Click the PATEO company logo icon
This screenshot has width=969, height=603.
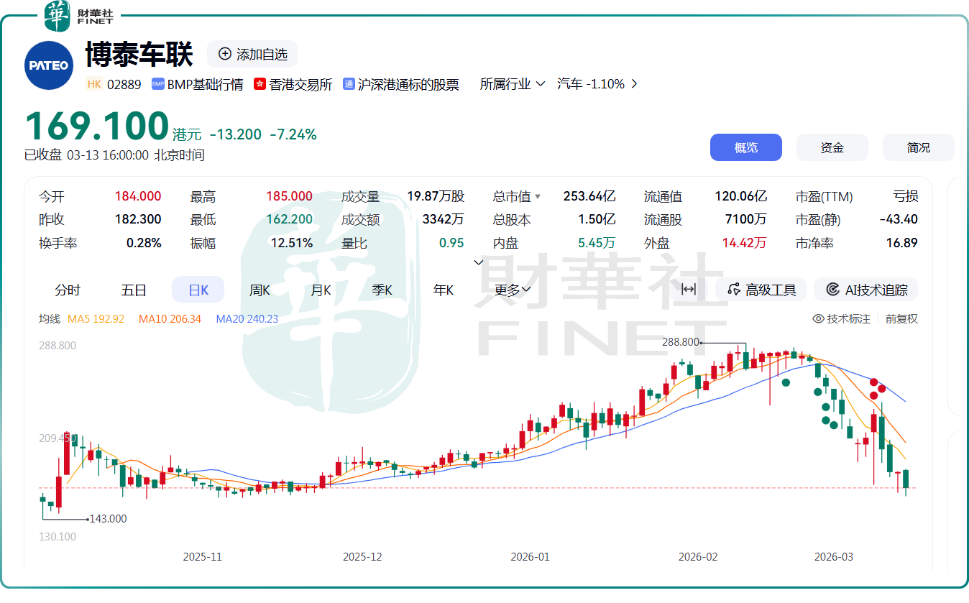[x=49, y=65]
